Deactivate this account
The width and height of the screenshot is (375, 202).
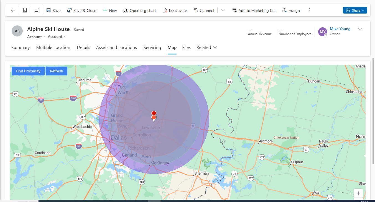click(175, 11)
